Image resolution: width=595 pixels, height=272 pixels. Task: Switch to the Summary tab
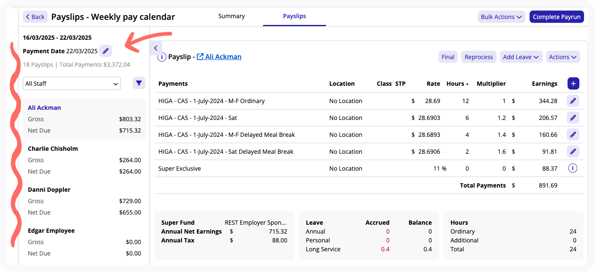(x=231, y=16)
